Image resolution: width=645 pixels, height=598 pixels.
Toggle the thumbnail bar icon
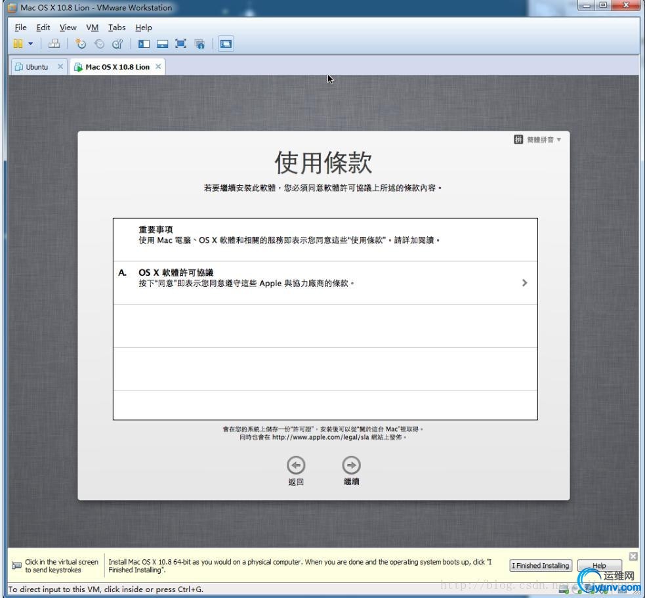pos(163,43)
